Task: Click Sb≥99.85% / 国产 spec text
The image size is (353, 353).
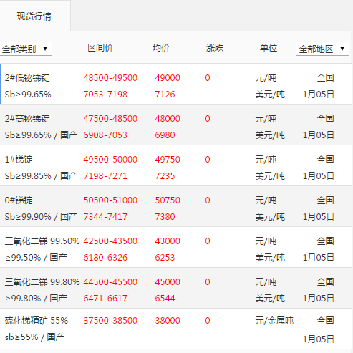Action: [x=41, y=176]
